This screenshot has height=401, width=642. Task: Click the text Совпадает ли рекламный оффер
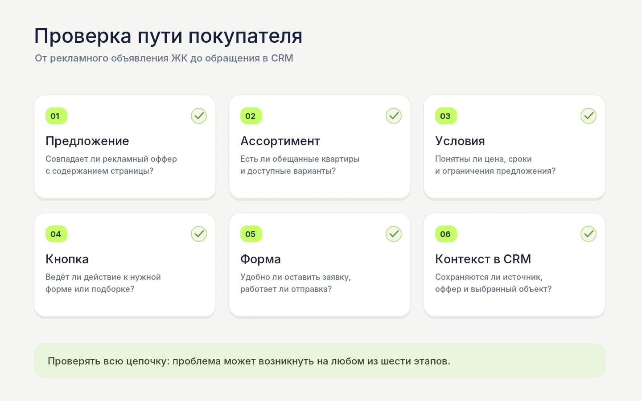(111, 159)
